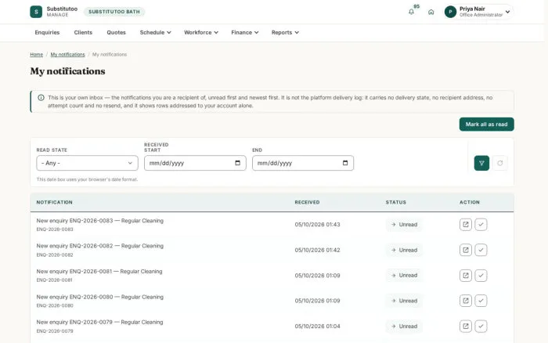Open ENQ-2026-0082 notification link icon
The width and height of the screenshot is (548, 343).
pos(466,250)
